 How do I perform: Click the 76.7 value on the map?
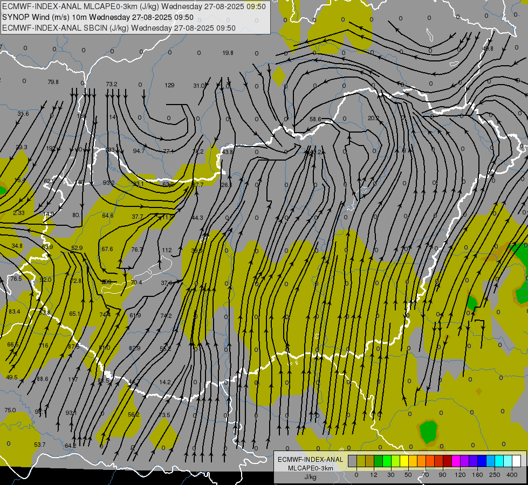[137, 250]
